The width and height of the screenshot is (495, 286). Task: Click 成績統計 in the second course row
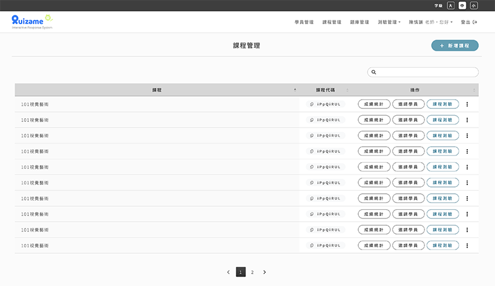[x=374, y=119]
